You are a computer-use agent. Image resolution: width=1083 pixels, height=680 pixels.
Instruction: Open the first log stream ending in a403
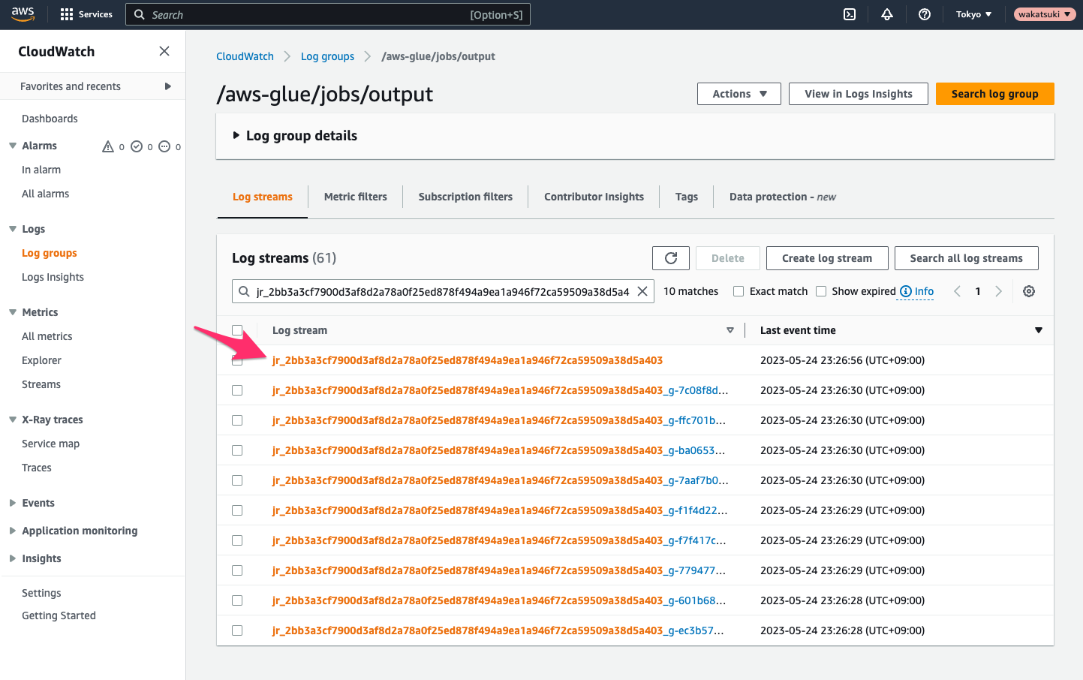467,360
